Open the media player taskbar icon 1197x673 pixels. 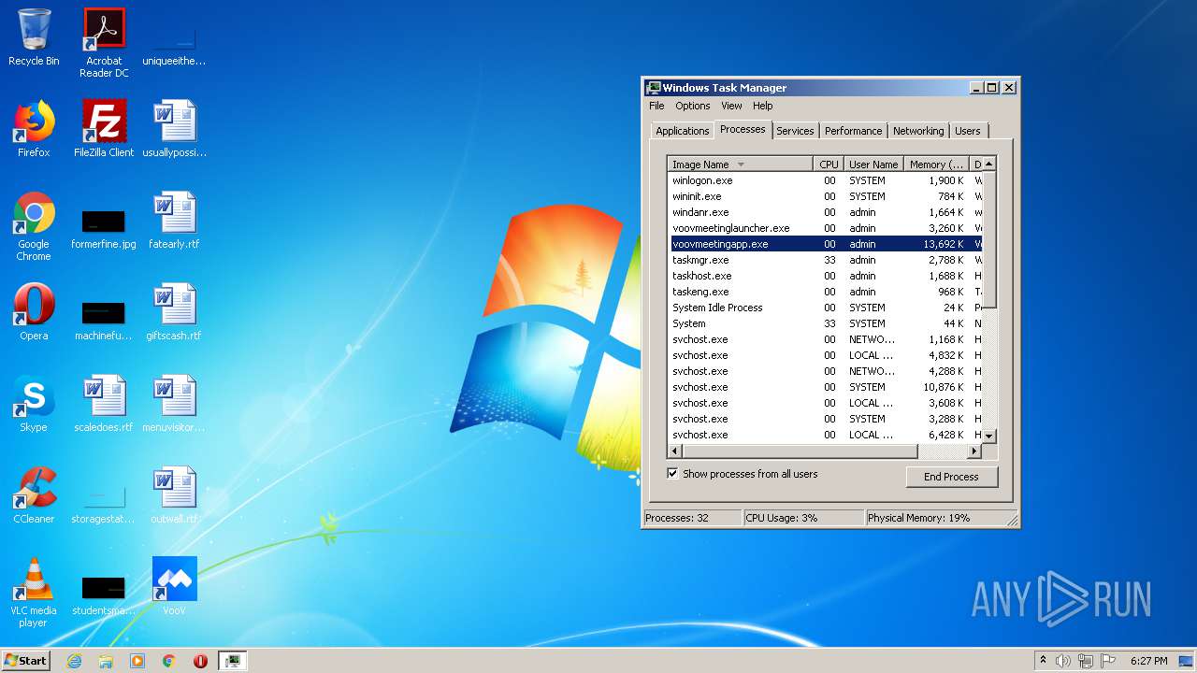pyautogui.click(x=137, y=661)
